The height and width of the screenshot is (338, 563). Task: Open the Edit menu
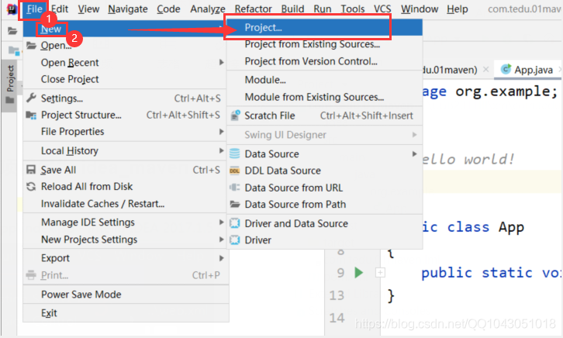click(60, 9)
